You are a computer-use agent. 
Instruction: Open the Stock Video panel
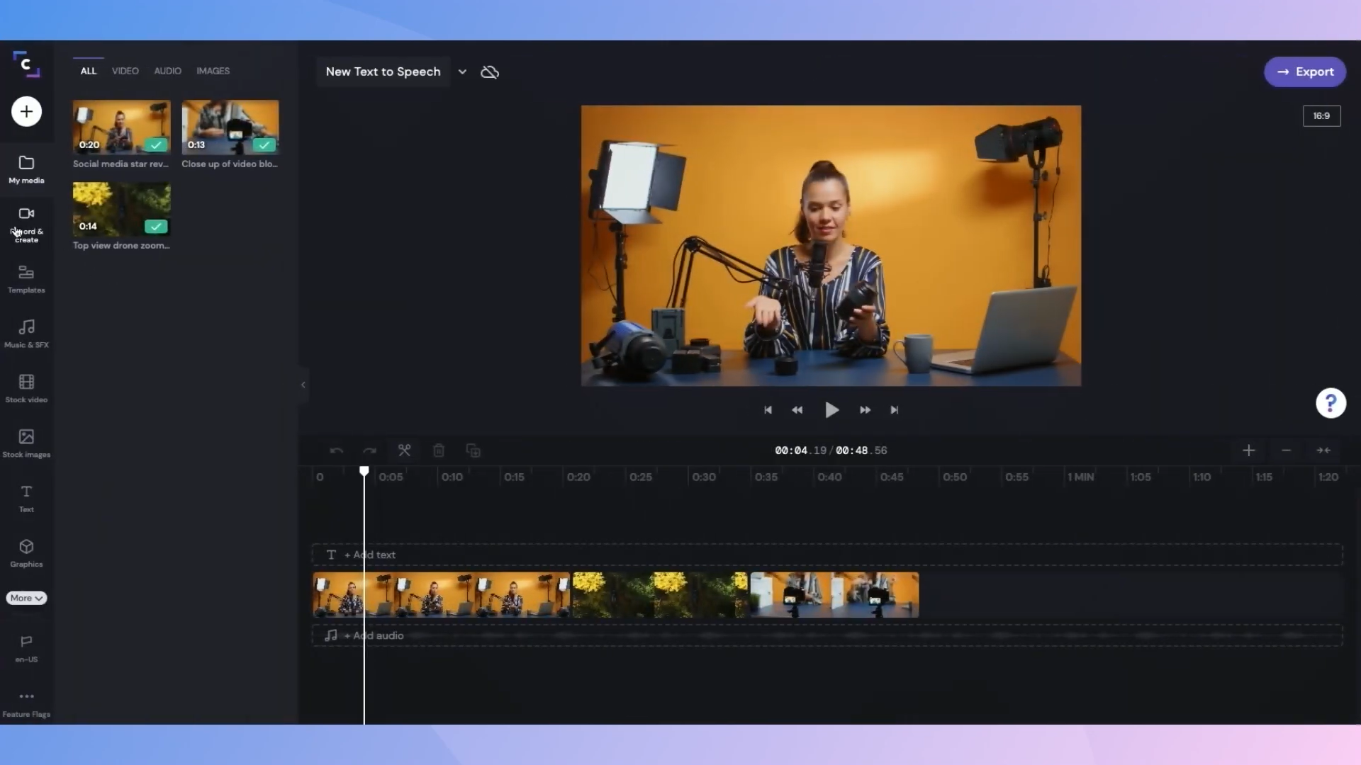coord(26,387)
